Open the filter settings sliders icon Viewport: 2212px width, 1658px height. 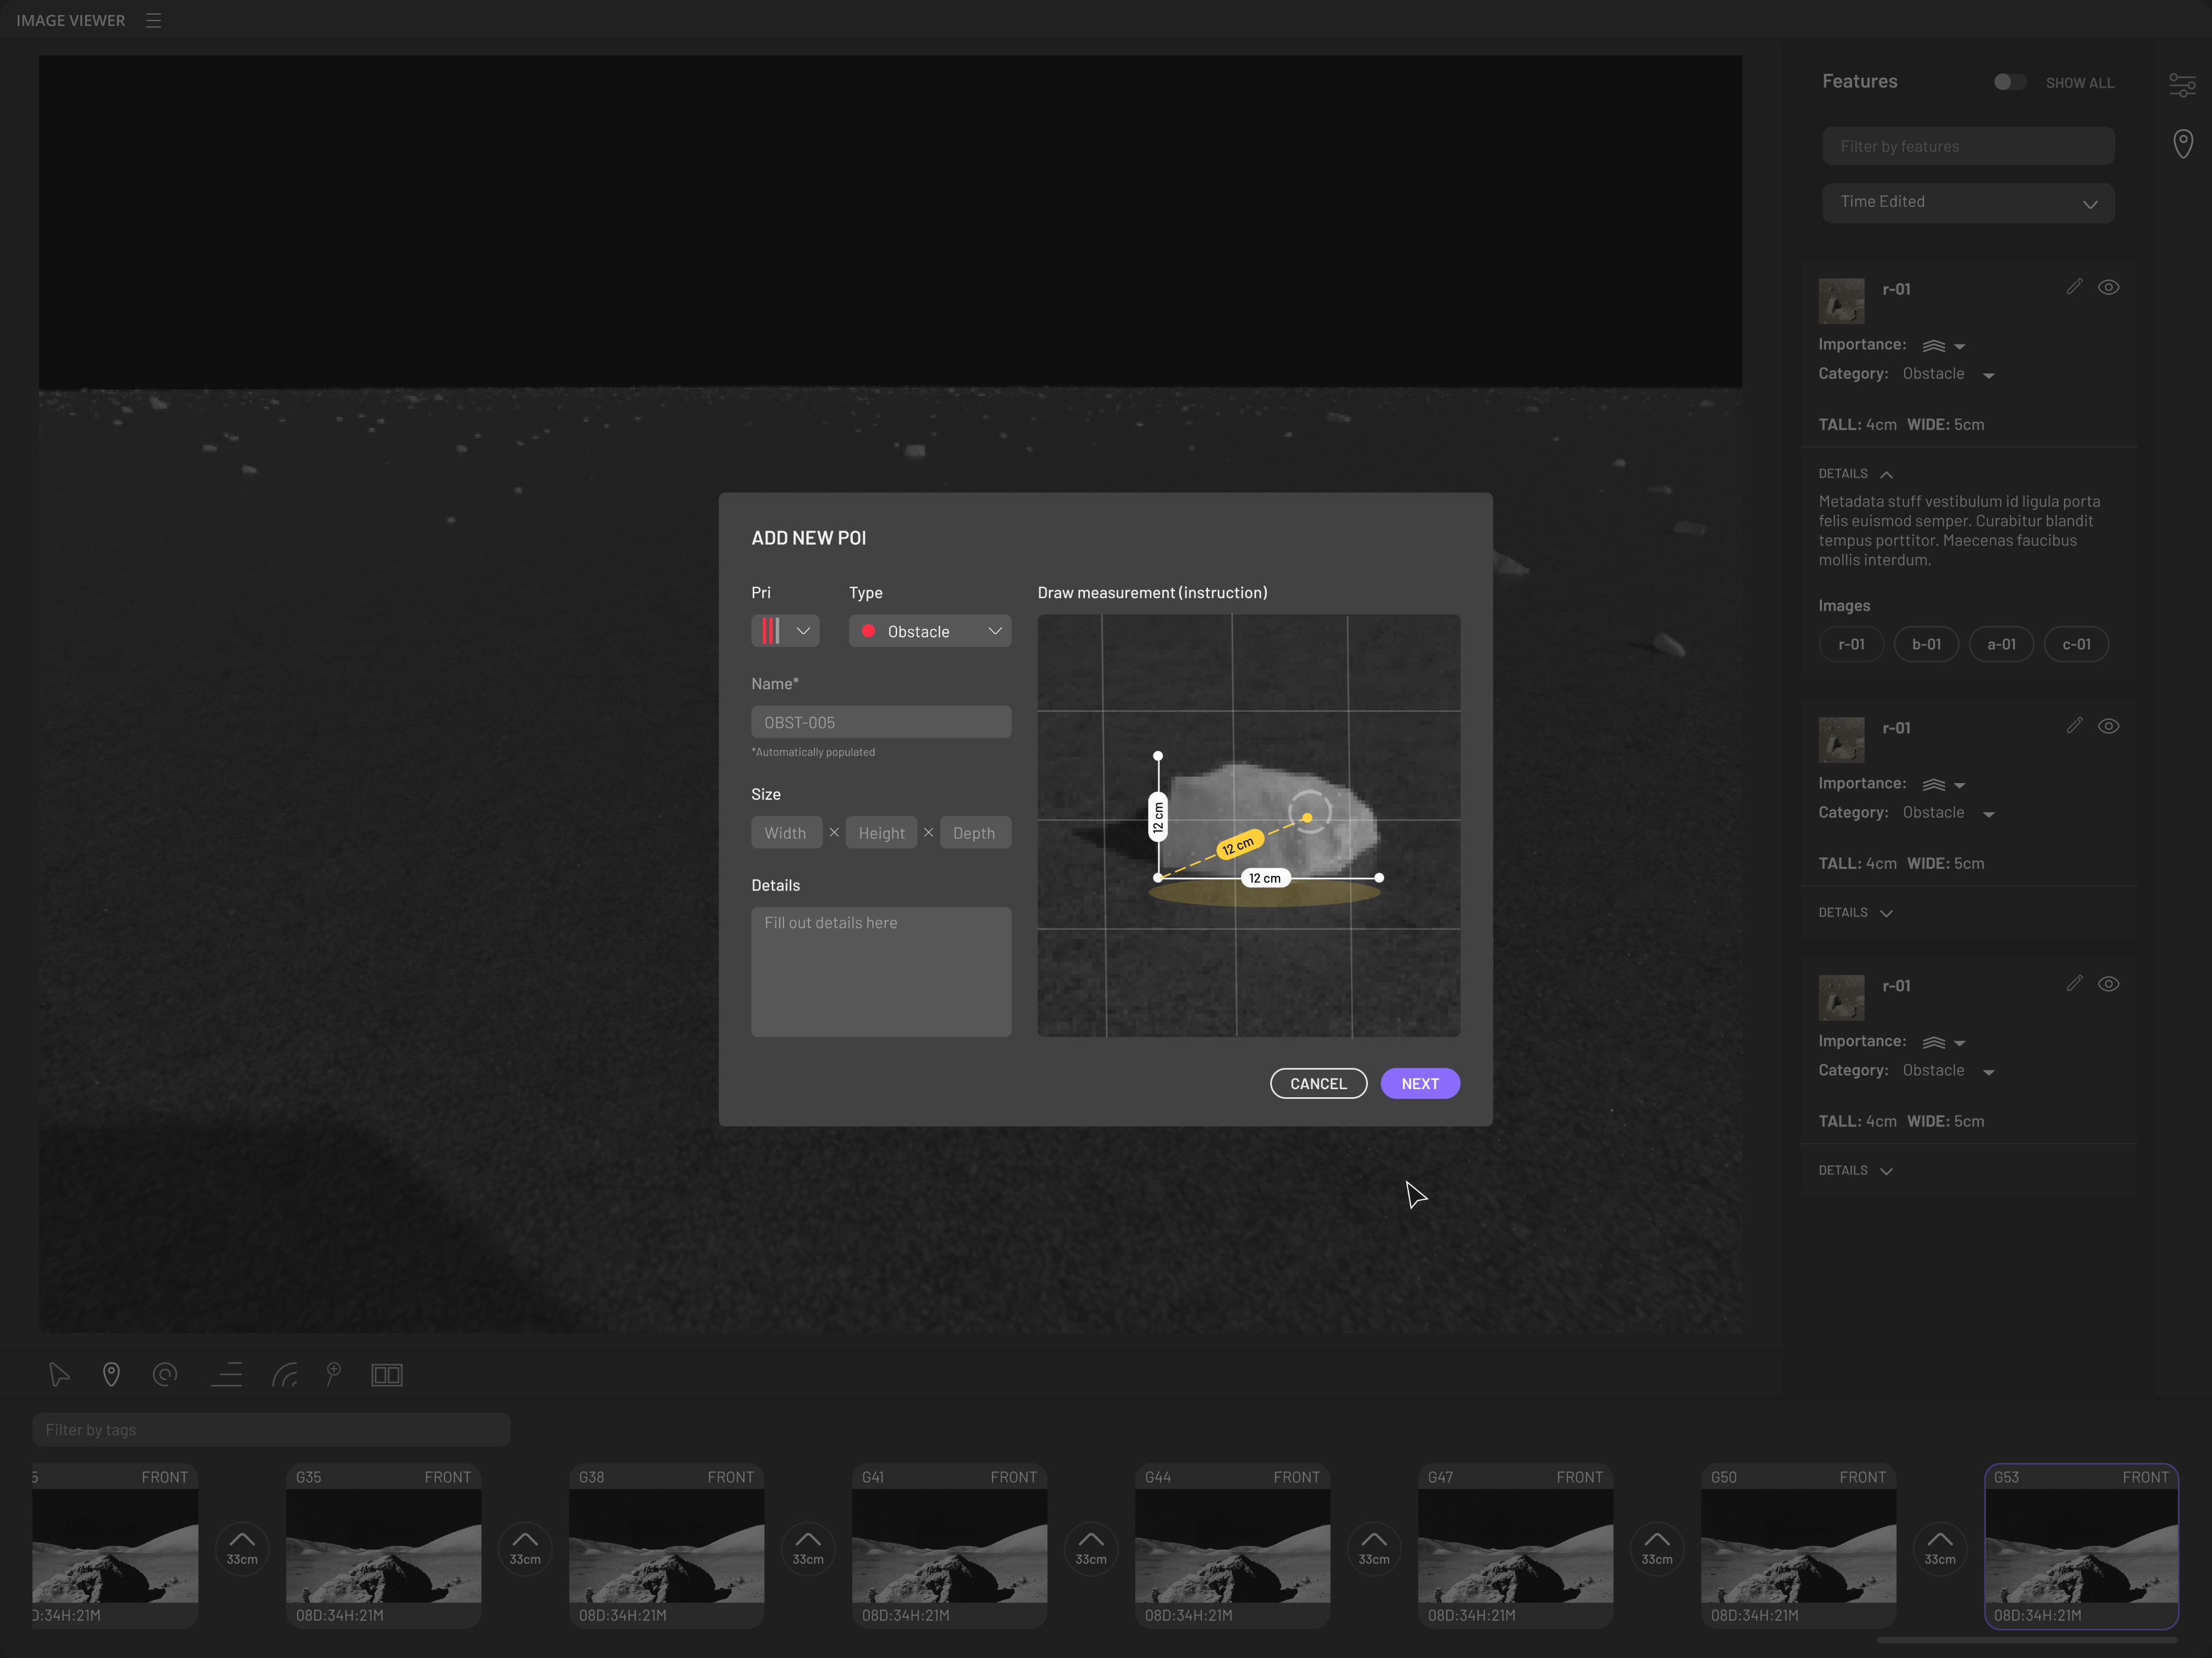tap(2182, 85)
